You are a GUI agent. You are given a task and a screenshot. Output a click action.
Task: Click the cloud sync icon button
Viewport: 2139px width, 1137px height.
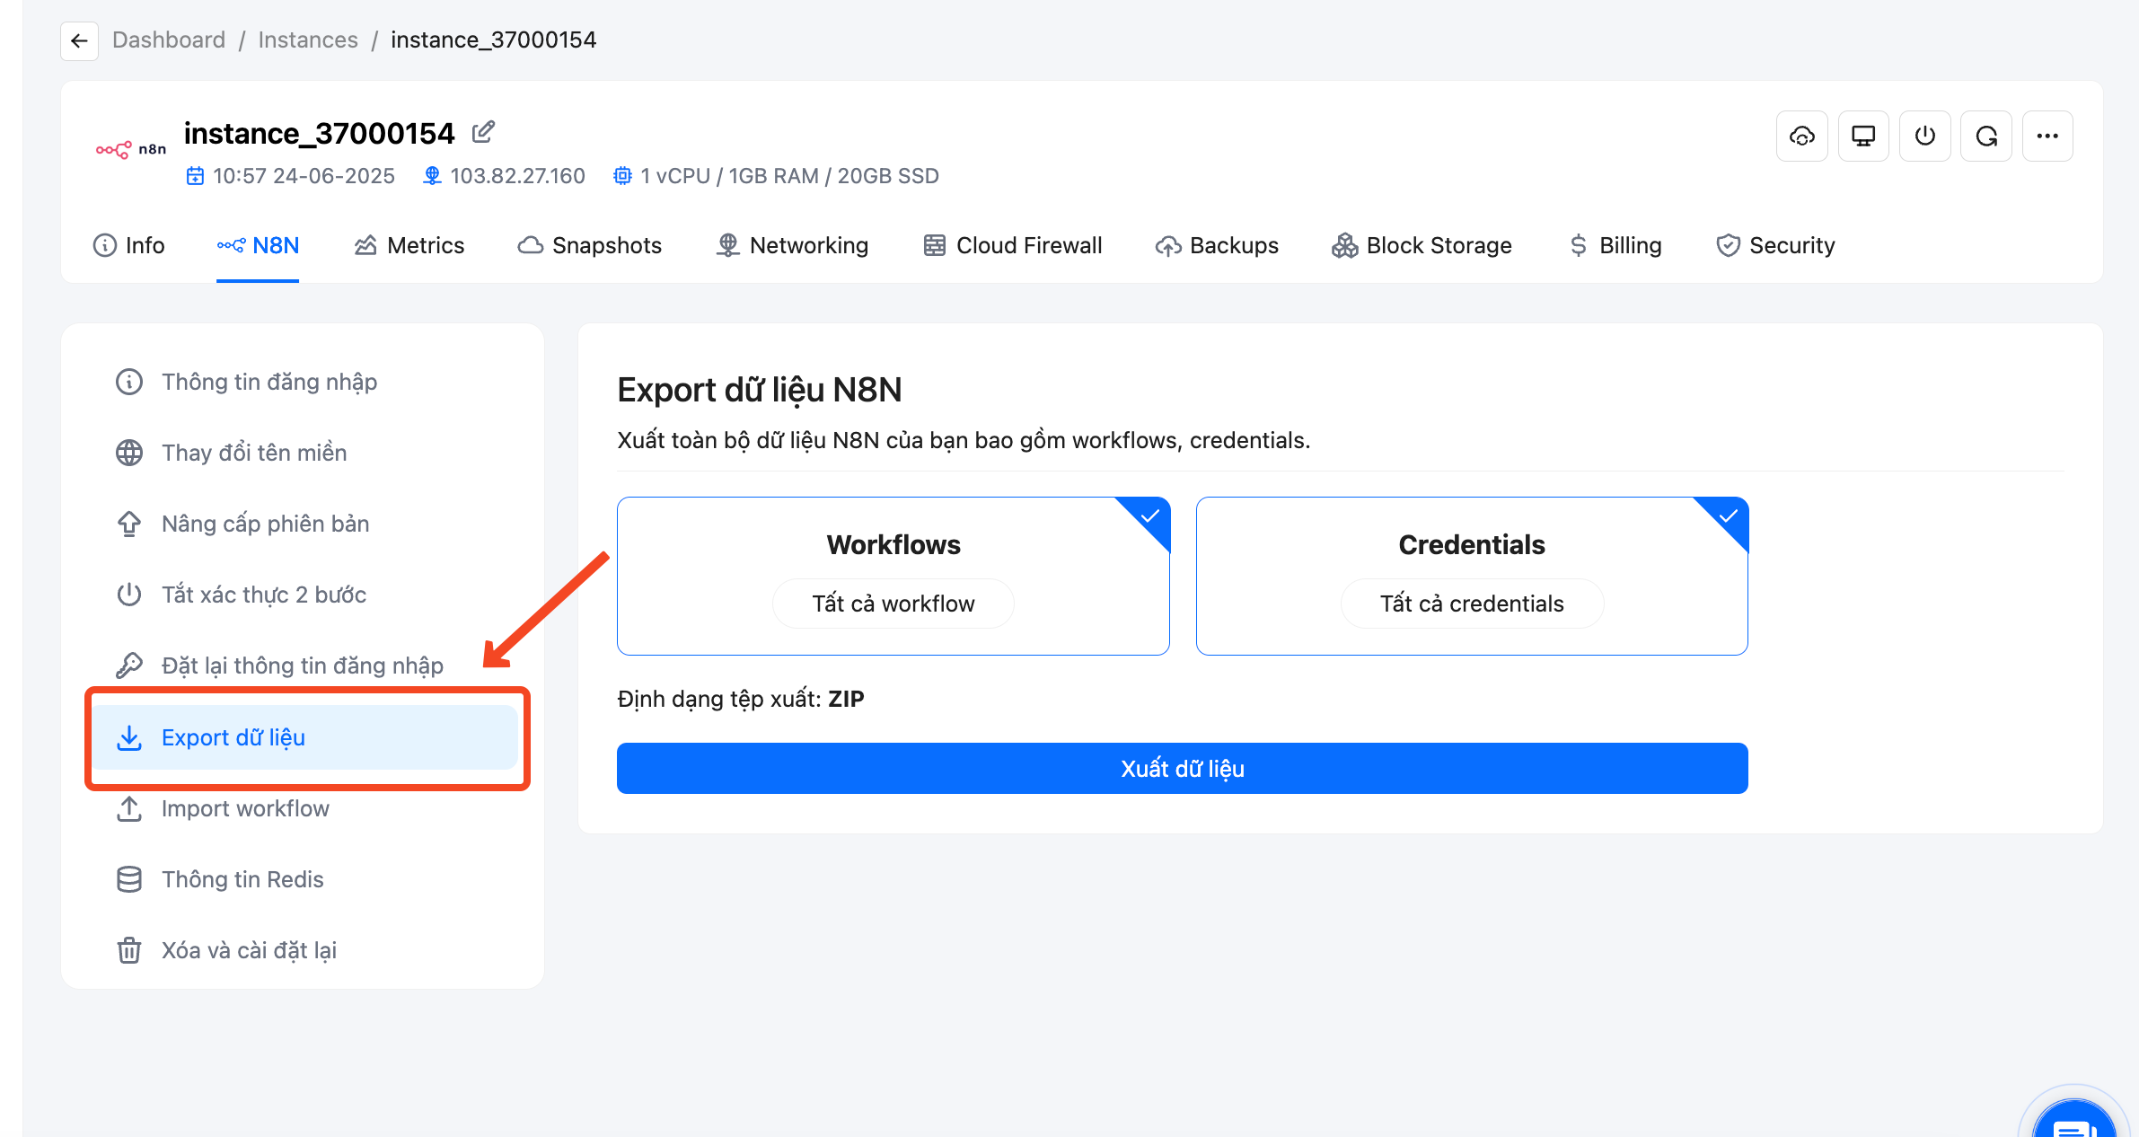coord(1801,136)
